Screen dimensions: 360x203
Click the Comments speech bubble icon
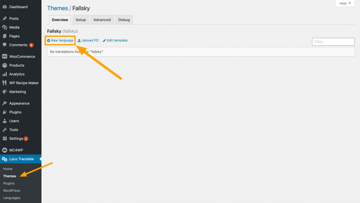point(5,45)
